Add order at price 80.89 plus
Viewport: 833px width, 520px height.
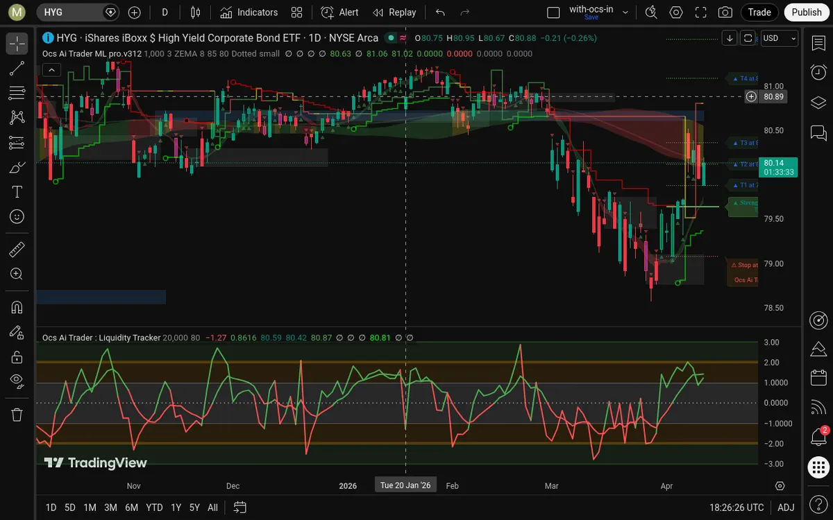pos(751,96)
